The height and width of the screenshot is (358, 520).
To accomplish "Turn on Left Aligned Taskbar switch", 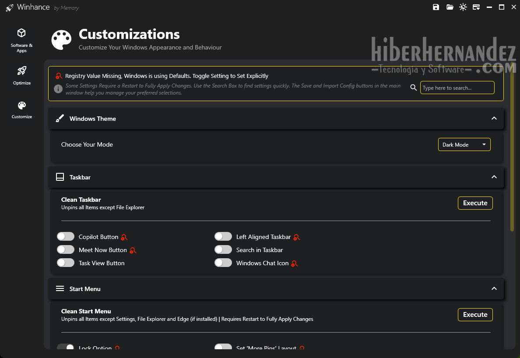I will point(223,237).
